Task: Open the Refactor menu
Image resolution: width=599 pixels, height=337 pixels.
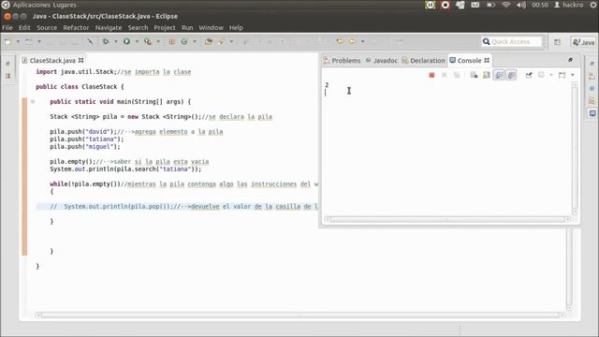Action: [76, 27]
